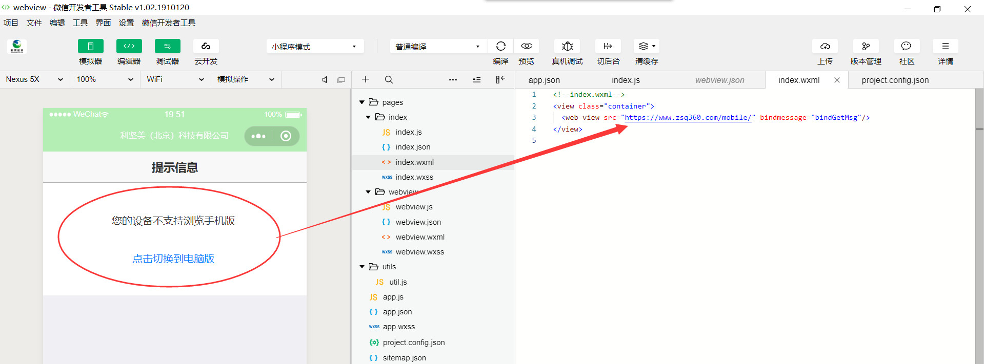This screenshot has width=984, height=364.
Task: Toggle the simulator mute speaker icon
Action: 325,80
